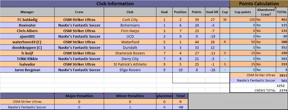Click the Abandoned Crew? column header
Screen dimensions: 288x110
tap(266, 12)
